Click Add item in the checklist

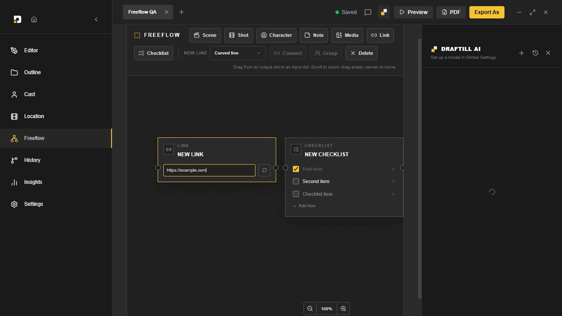[304, 206]
